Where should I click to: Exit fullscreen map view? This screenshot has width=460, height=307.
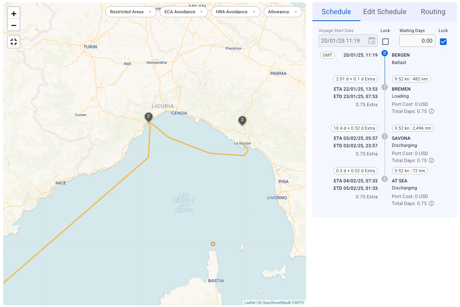click(14, 42)
